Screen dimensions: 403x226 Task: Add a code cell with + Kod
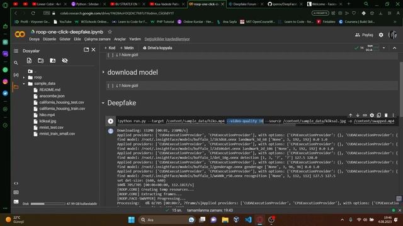tap(110, 48)
